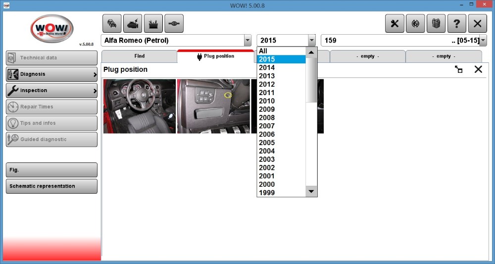495x264 pixels.
Task: Click the battery toolbar icon
Action: [x=153, y=23]
